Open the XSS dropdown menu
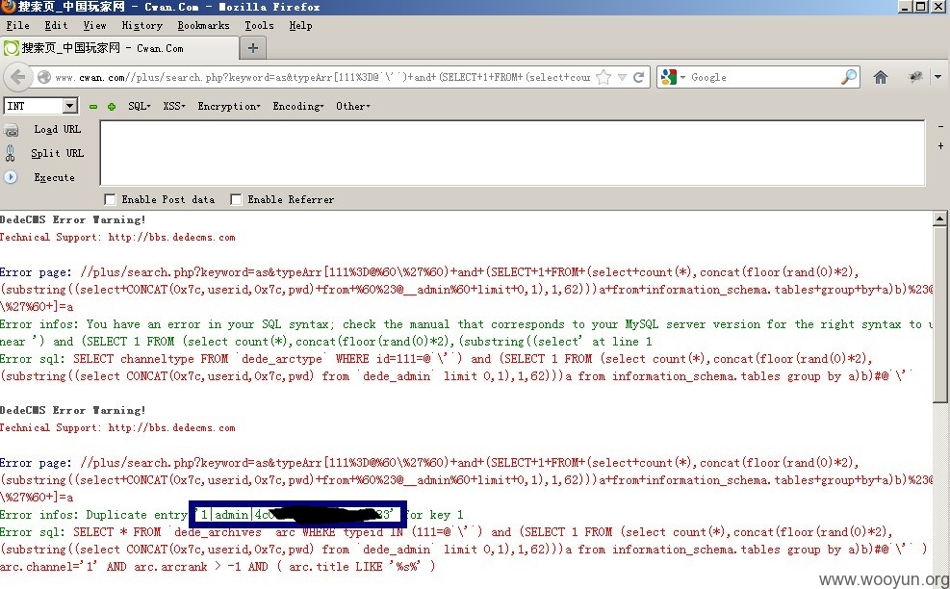The height and width of the screenshot is (589, 950). pos(174,106)
